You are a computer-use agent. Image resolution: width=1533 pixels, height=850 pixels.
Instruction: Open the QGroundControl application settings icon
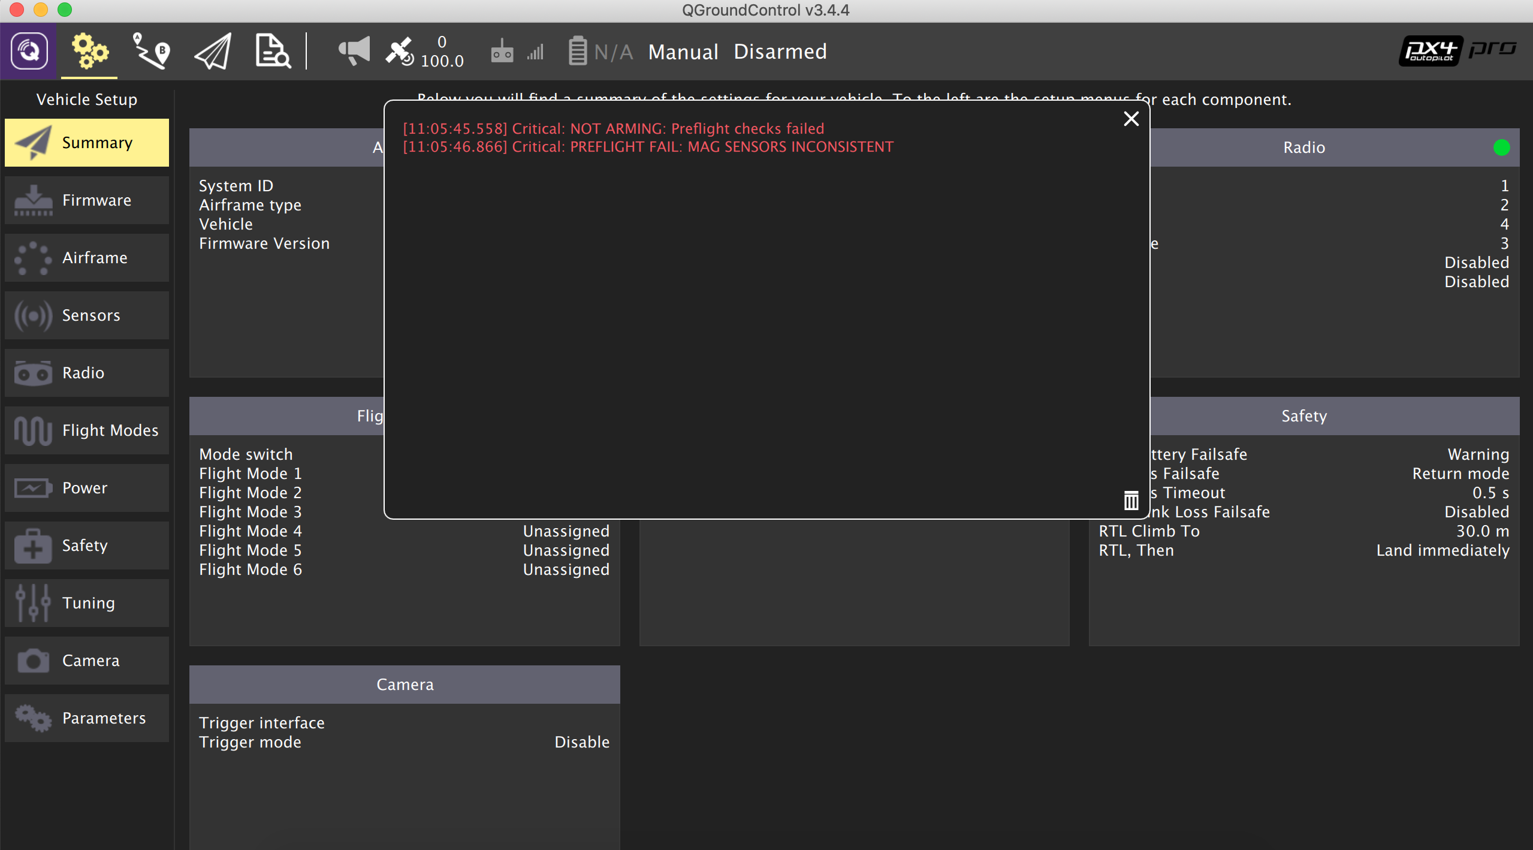pos(29,51)
